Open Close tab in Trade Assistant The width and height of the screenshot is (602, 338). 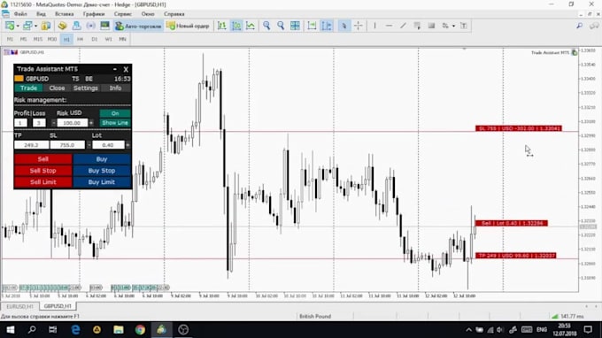pos(57,88)
